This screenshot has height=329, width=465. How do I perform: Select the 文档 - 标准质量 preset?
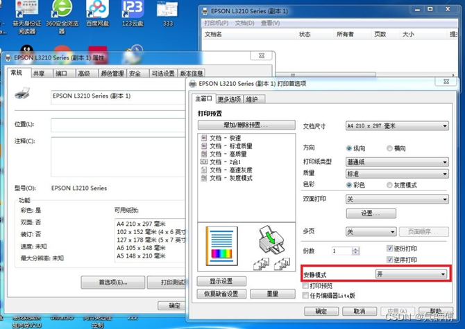[x=226, y=146]
